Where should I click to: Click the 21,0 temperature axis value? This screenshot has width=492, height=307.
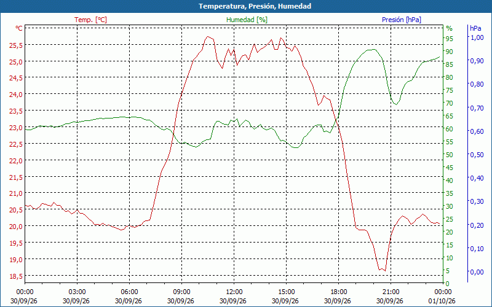coord(16,193)
